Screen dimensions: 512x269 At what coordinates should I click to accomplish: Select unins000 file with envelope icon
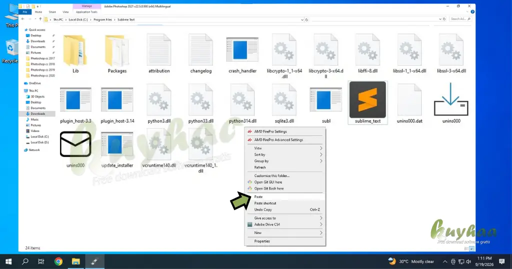click(75, 149)
